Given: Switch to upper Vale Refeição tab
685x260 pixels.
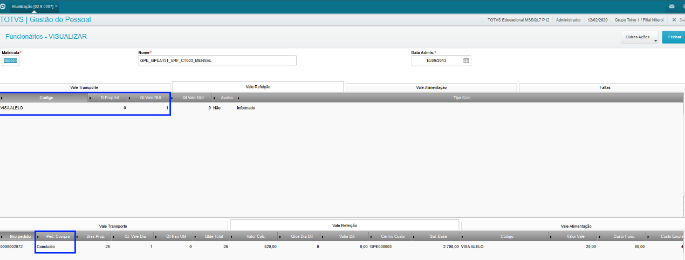Looking at the screenshot, I should 258,86.
